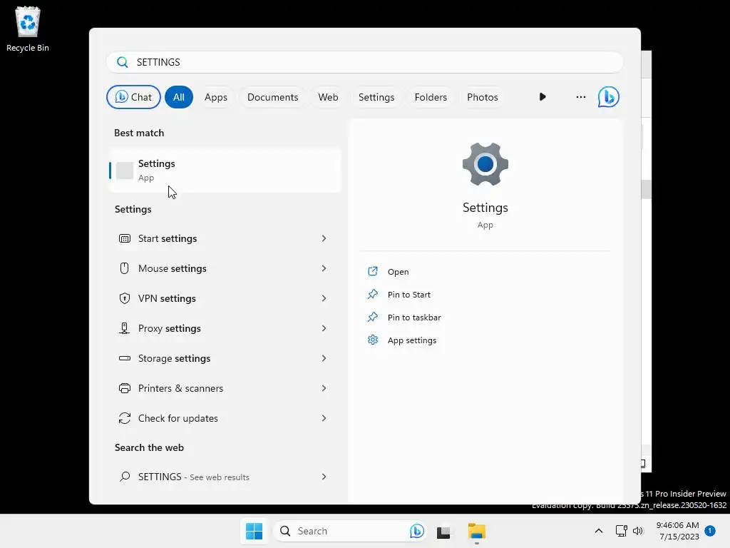
Task: Expand Check for updates chevron arrow
Action: click(x=324, y=418)
